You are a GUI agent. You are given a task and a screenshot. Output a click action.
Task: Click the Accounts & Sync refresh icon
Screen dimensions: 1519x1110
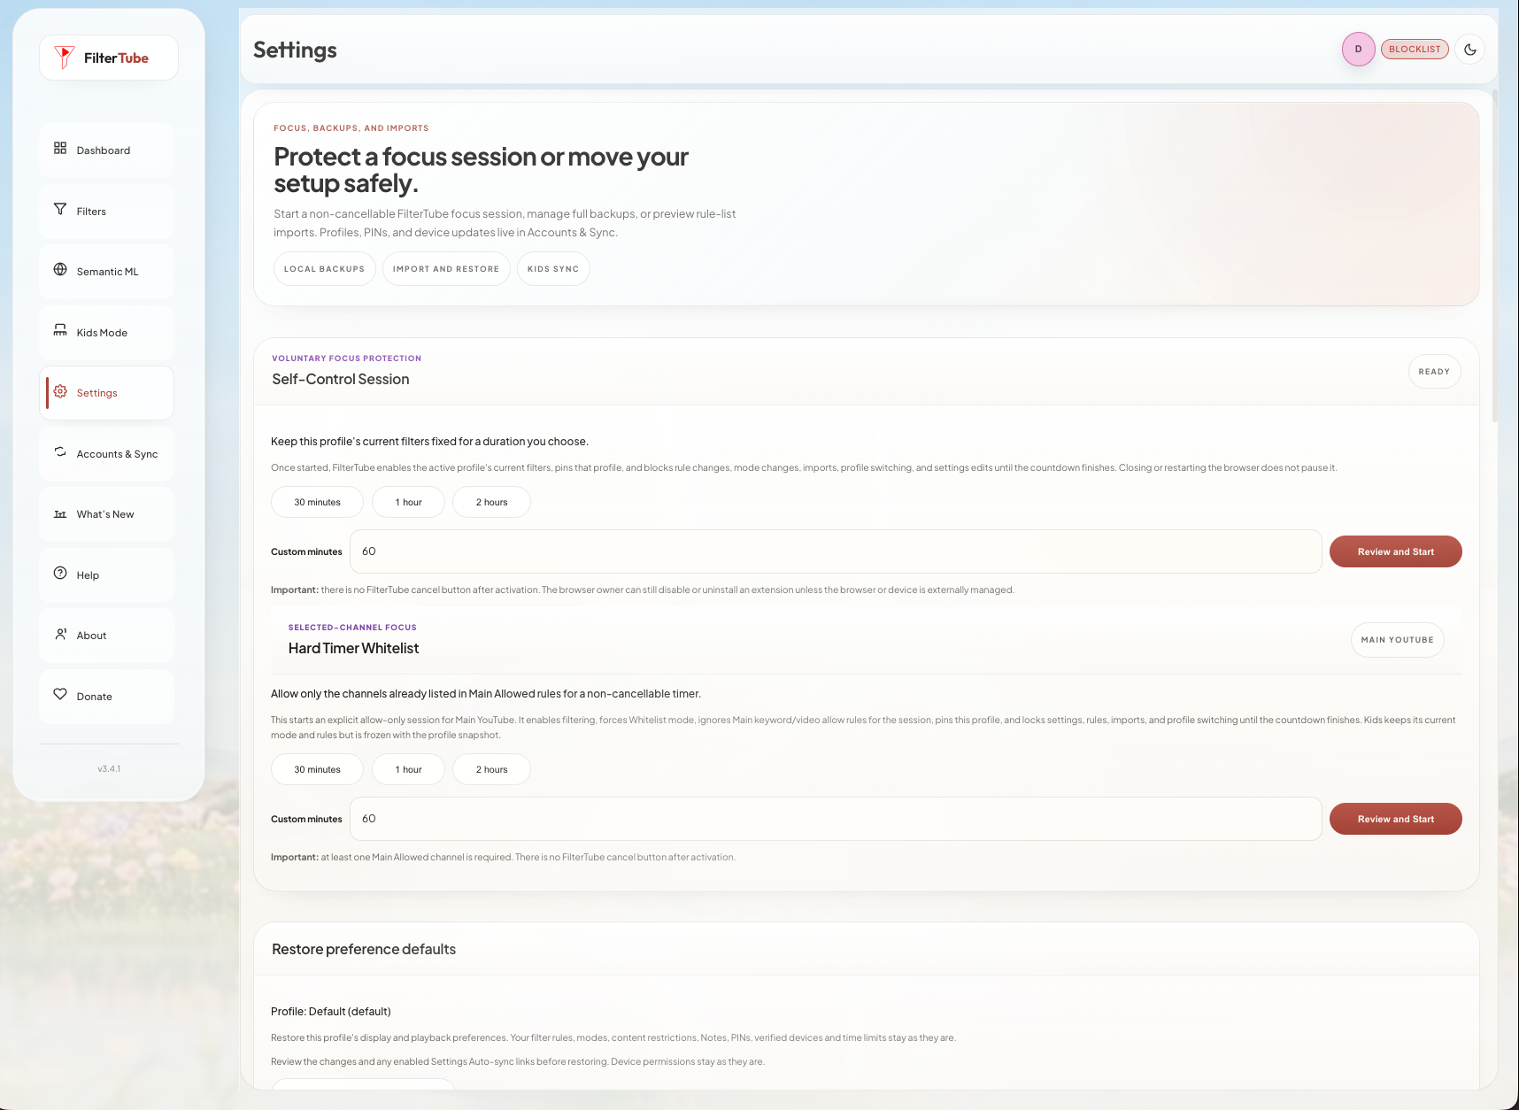pos(60,452)
